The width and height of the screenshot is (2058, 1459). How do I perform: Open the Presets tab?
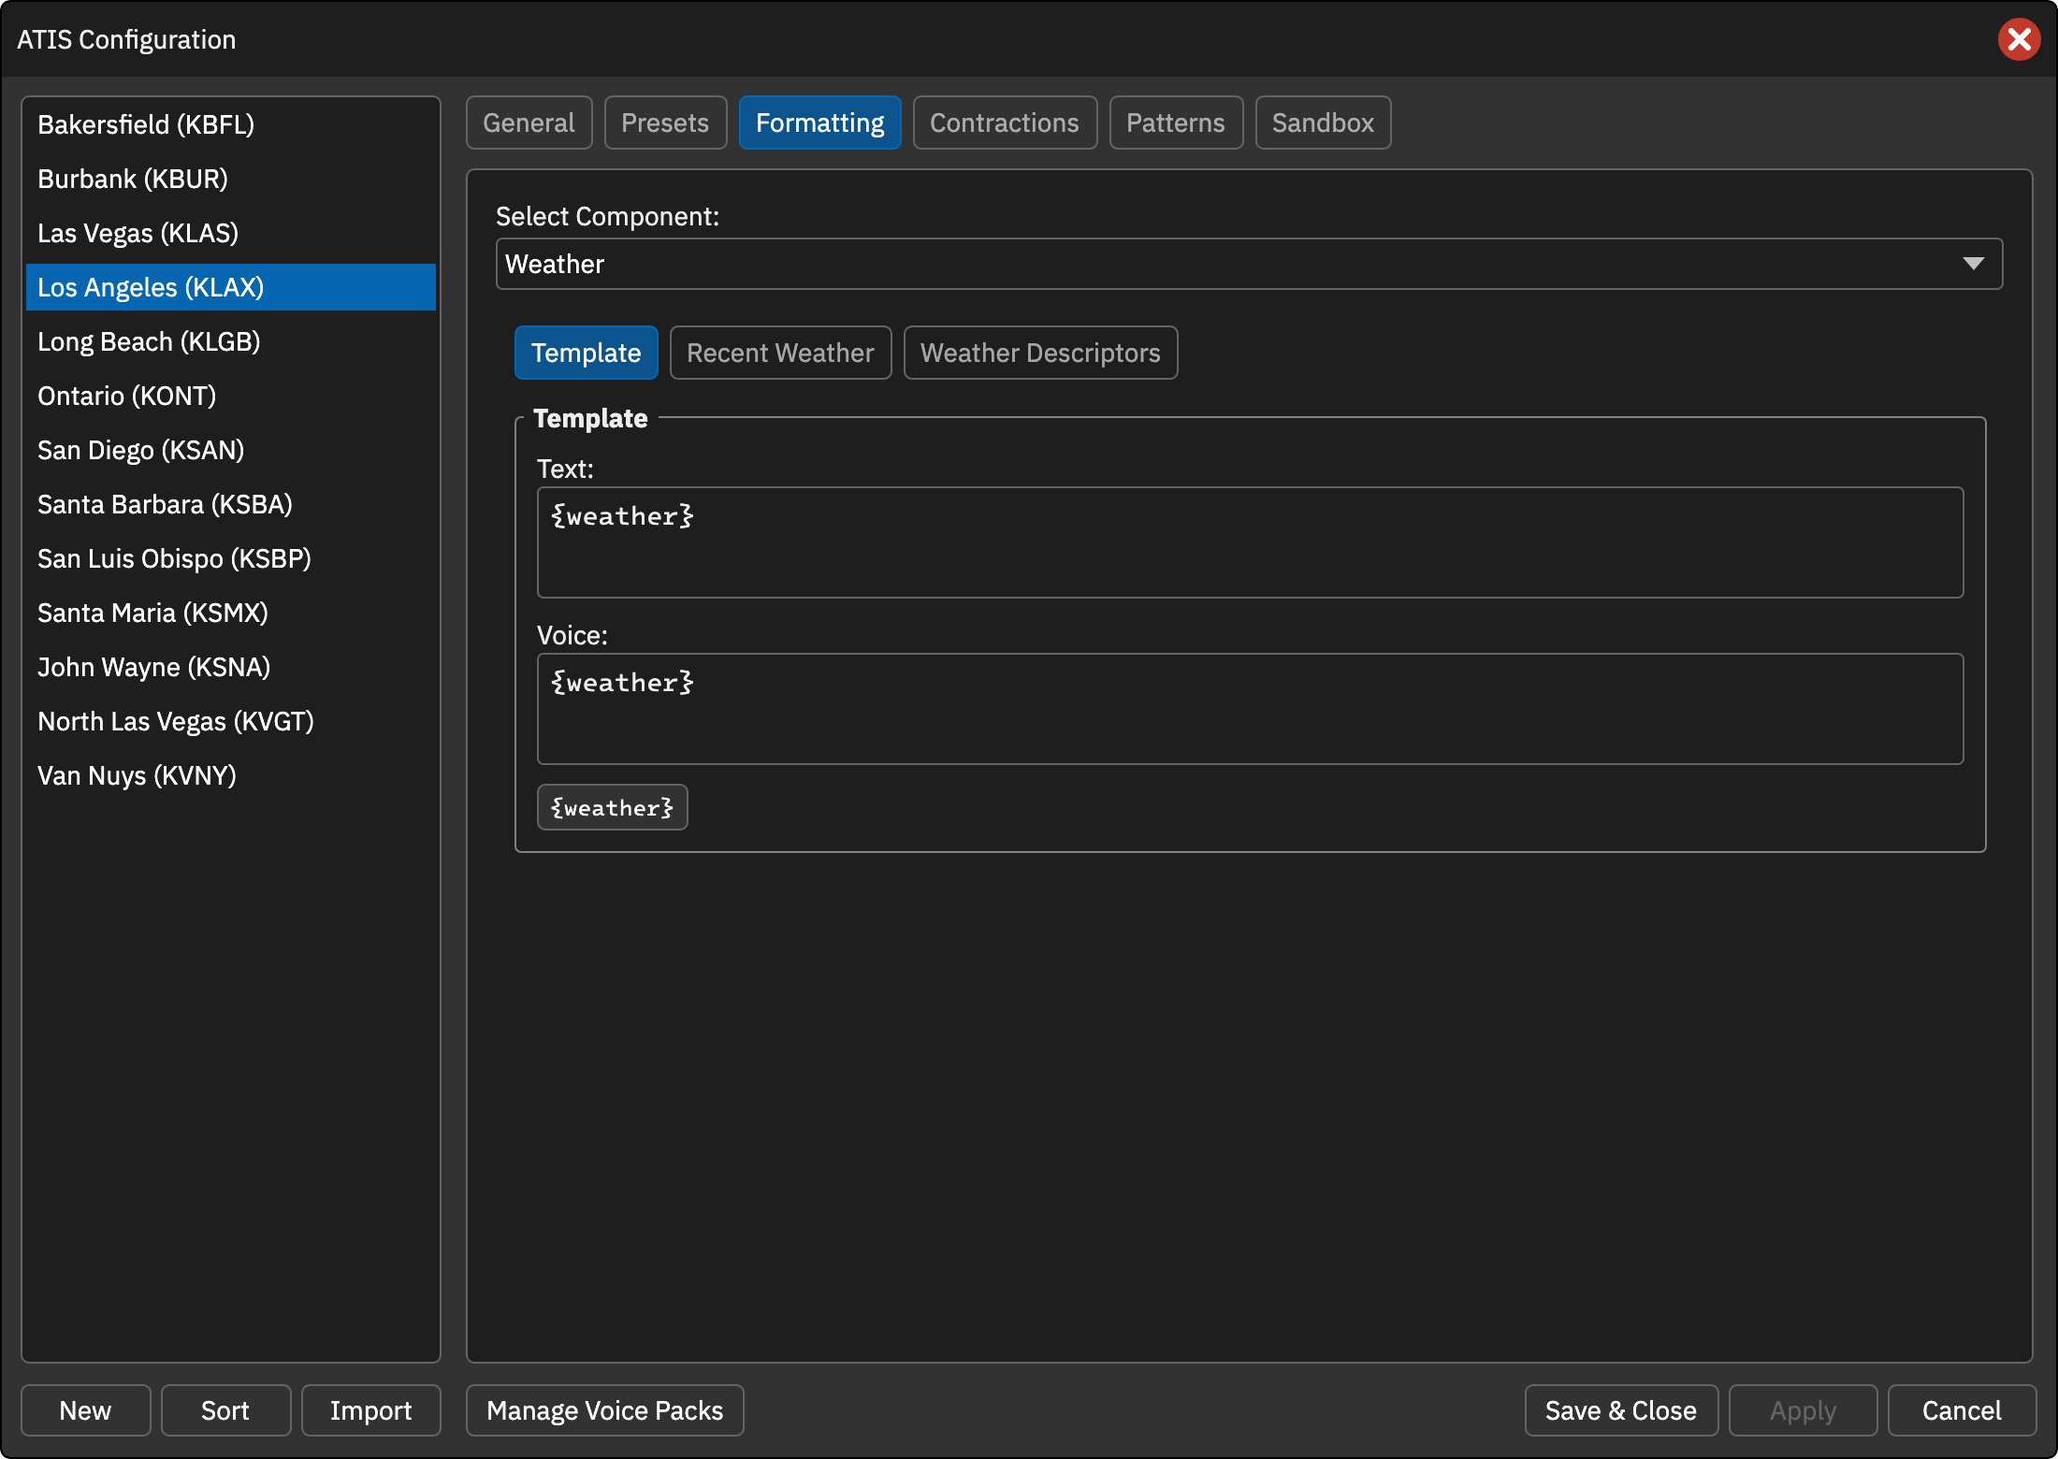(x=665, y=123)
